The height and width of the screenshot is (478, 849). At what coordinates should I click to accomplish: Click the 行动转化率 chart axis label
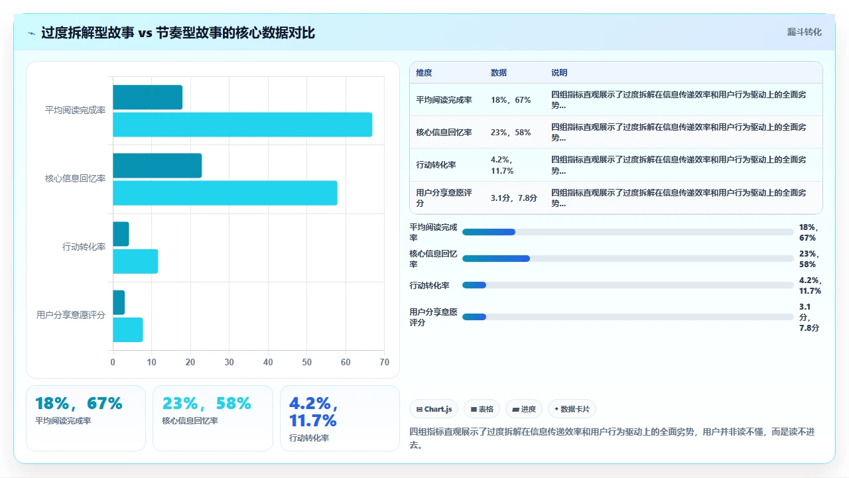[x=84, y=247]
